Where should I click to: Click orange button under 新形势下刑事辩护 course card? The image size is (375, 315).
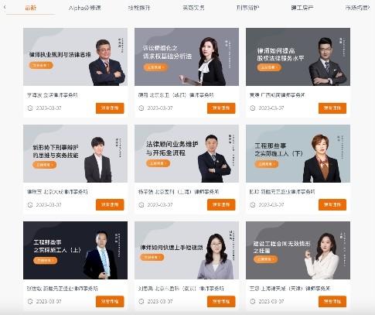click(110, 204)
